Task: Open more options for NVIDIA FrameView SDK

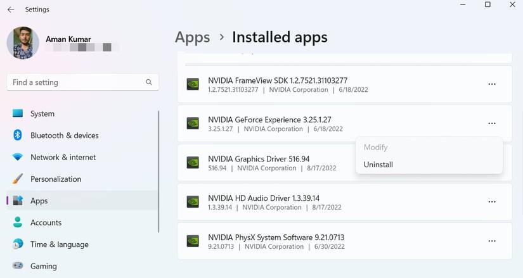Action: [x=491, y=84]
